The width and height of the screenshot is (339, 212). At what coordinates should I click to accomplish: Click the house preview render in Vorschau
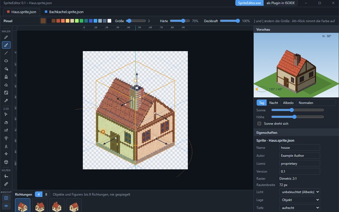coord(296,71)
